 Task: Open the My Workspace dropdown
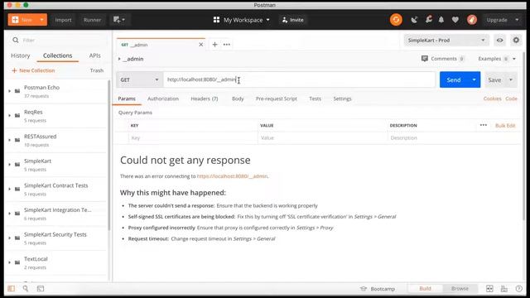(x=242, y=20)
